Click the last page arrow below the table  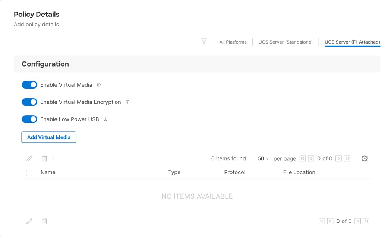click(366, 221)
